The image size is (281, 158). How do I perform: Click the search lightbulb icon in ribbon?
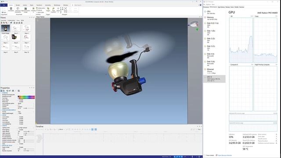tap(73, 5)
